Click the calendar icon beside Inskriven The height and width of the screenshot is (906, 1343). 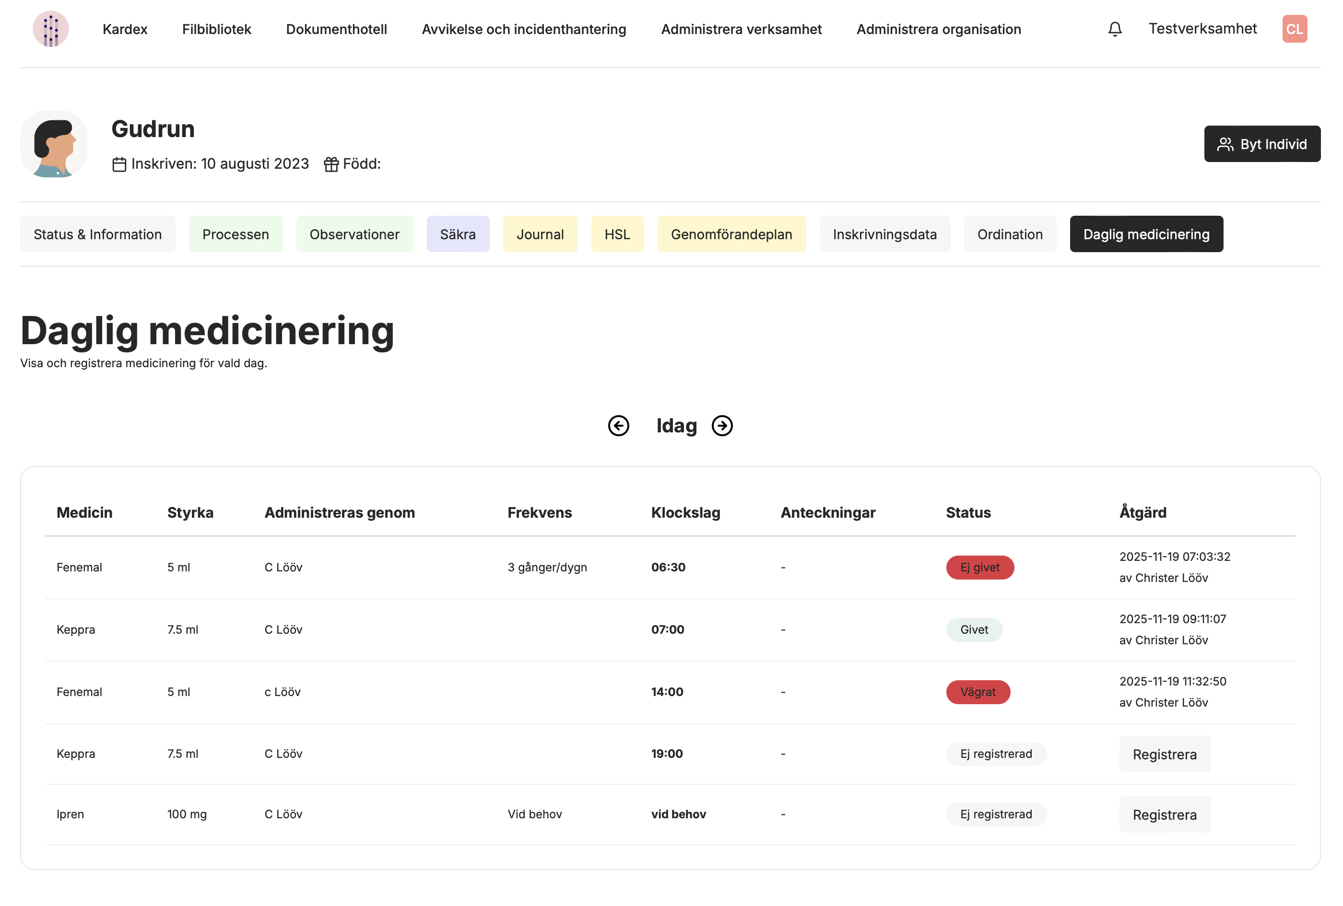coord(119,164)
